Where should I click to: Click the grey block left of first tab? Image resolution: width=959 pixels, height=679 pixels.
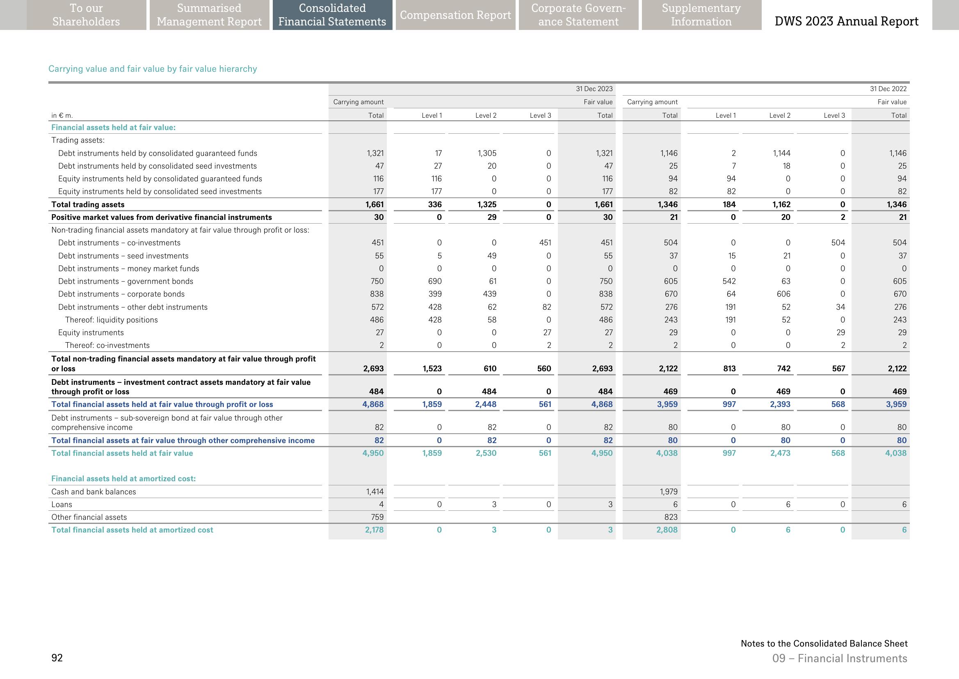[13, 15]
